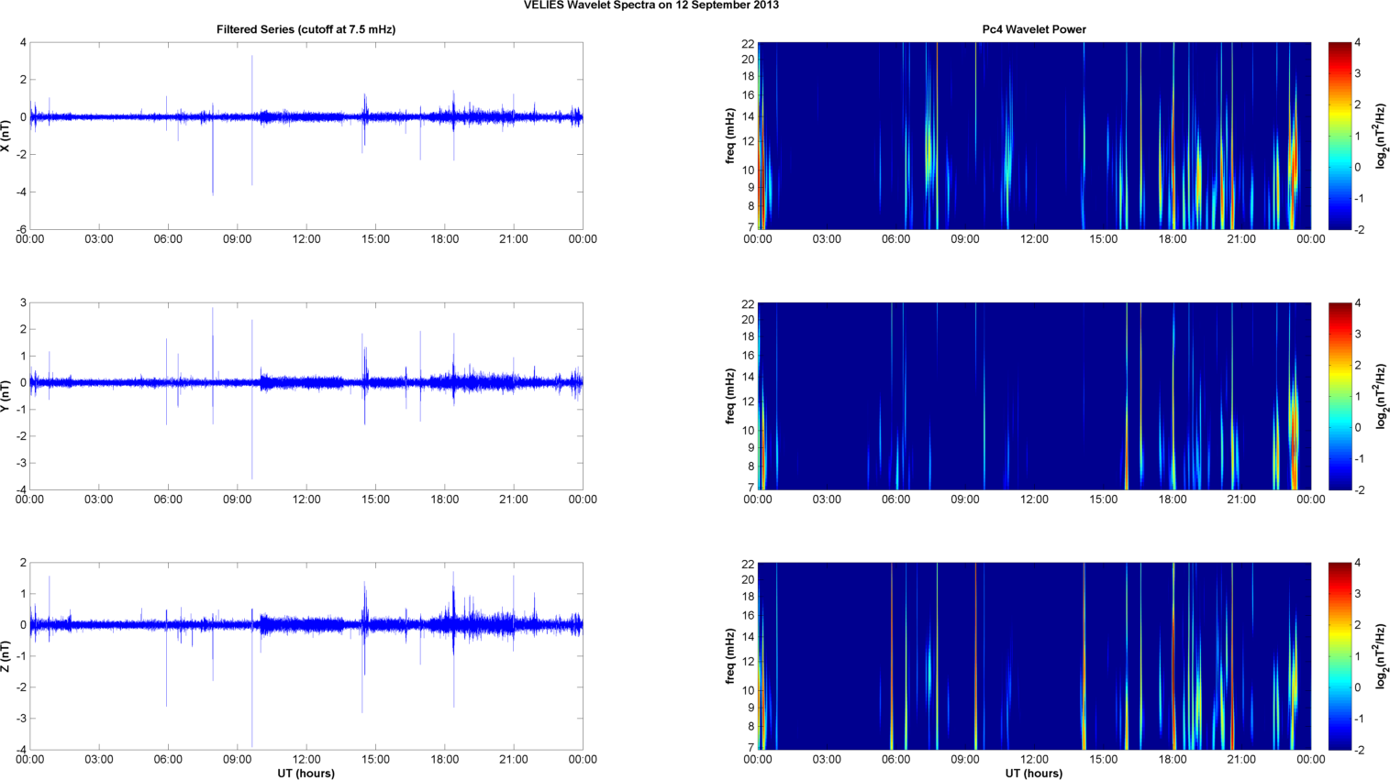Click UT (hours) label under Z time series
This screenshot has height=780, width=1390.
pos(306,774)
